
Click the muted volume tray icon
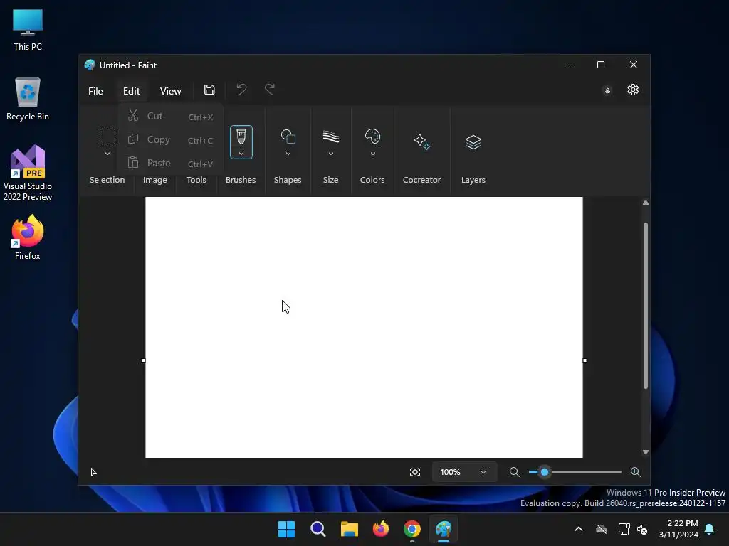tap(642, 529)
